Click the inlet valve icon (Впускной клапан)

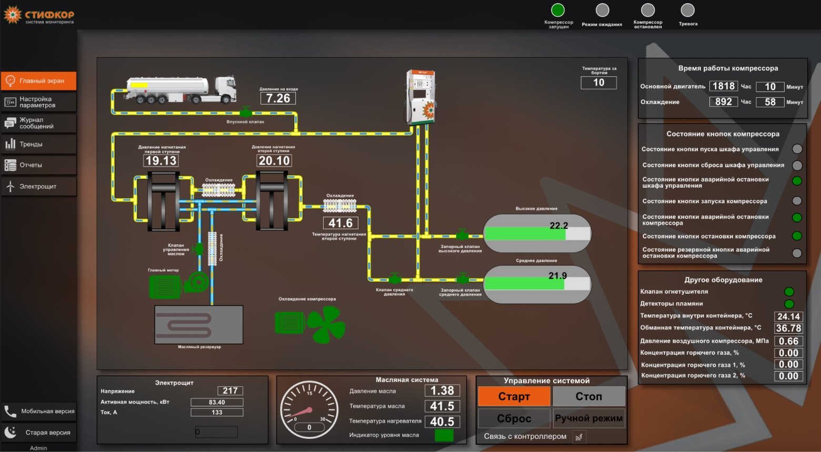point(245,112)
